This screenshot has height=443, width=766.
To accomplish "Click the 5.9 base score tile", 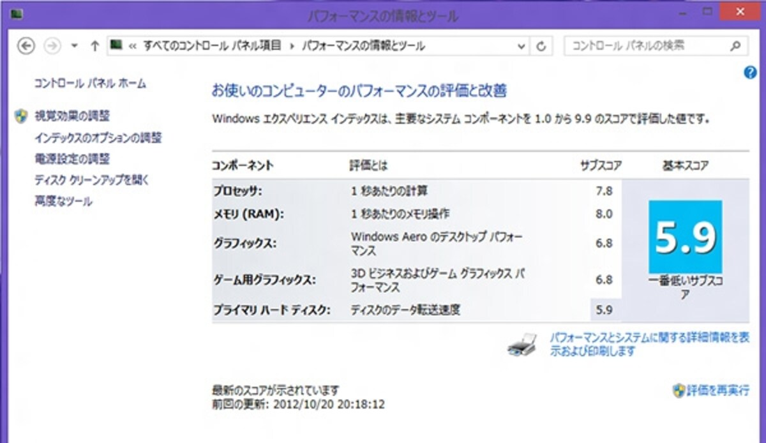I will point(685,237).
